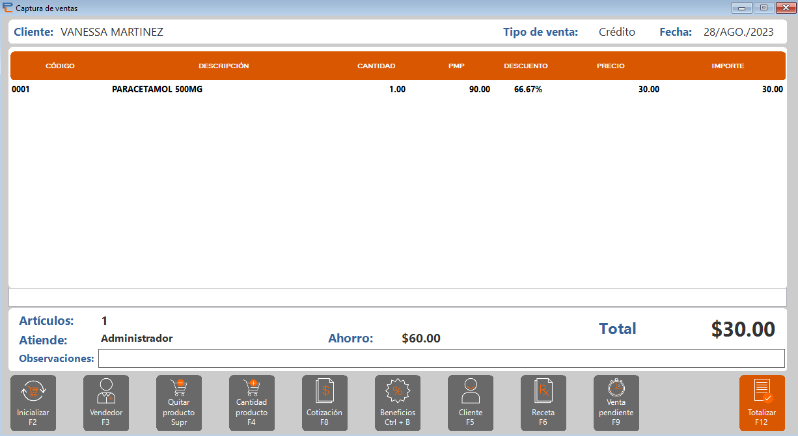798x436 pixels.
Task: Click Venta pendiente F9 button
Action: click(616, 403)
